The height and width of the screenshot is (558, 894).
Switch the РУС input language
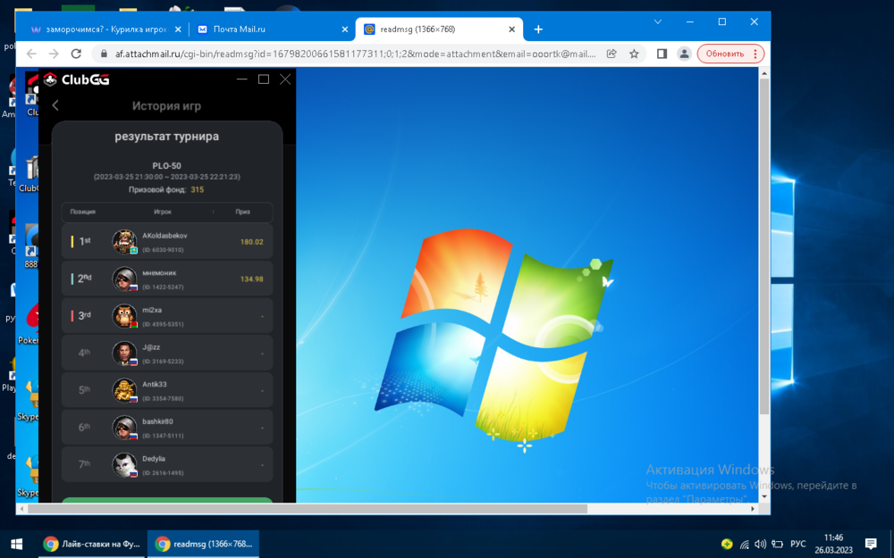click(797, 544)
